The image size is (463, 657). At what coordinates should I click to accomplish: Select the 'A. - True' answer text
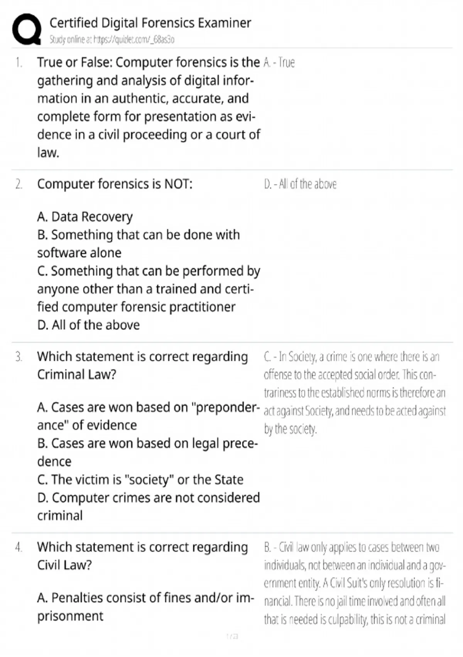point(279,63)
